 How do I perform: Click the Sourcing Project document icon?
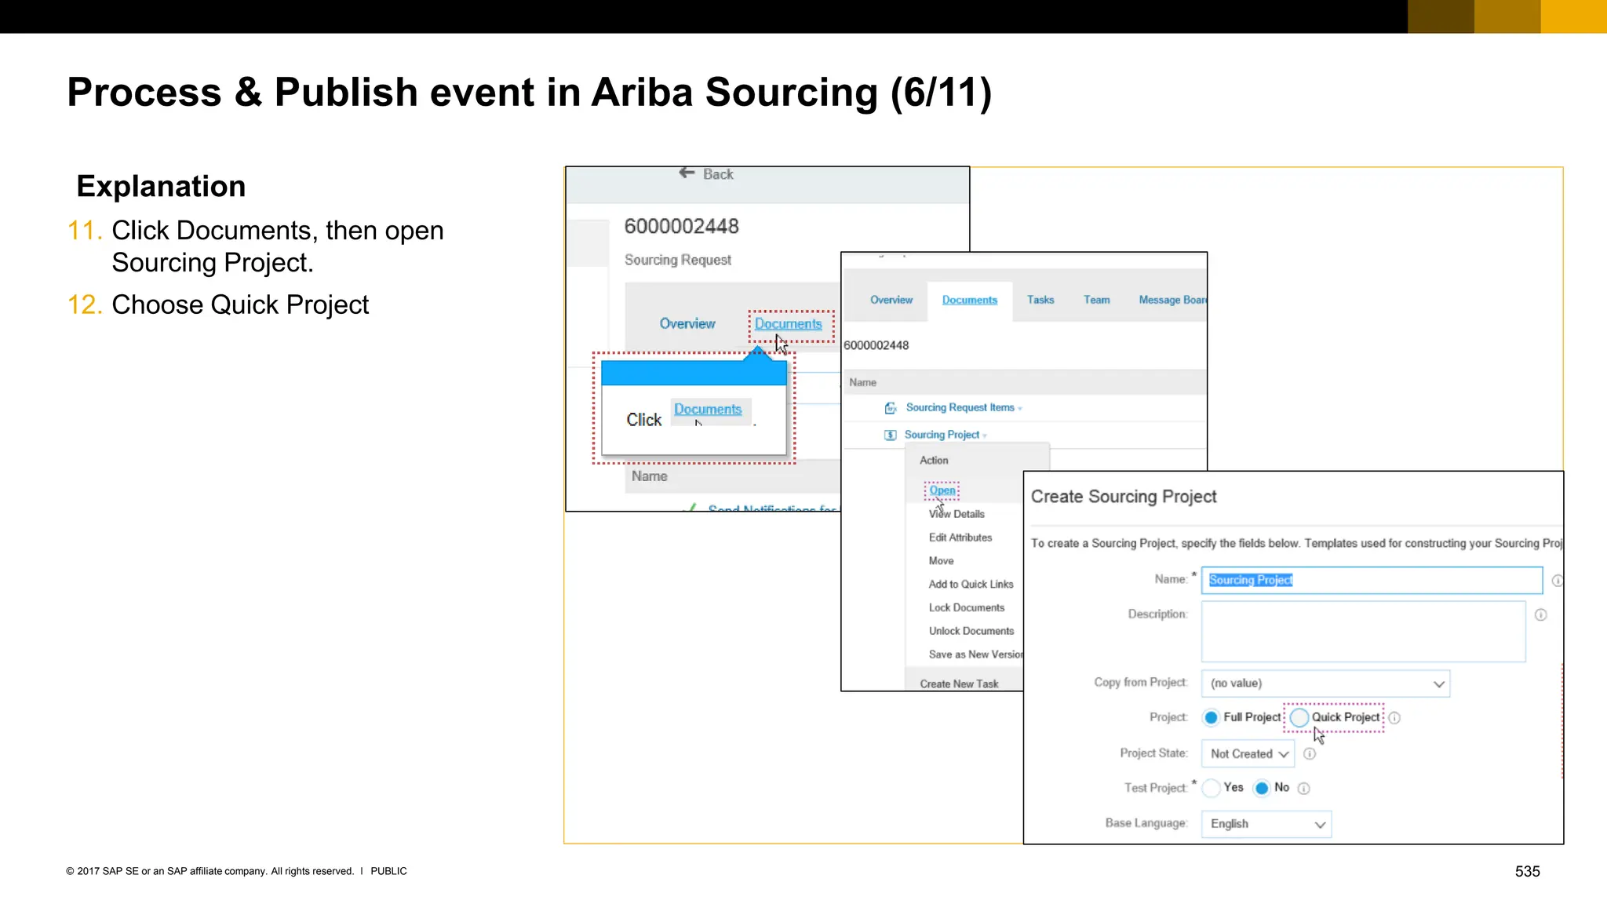coord(890,435)
